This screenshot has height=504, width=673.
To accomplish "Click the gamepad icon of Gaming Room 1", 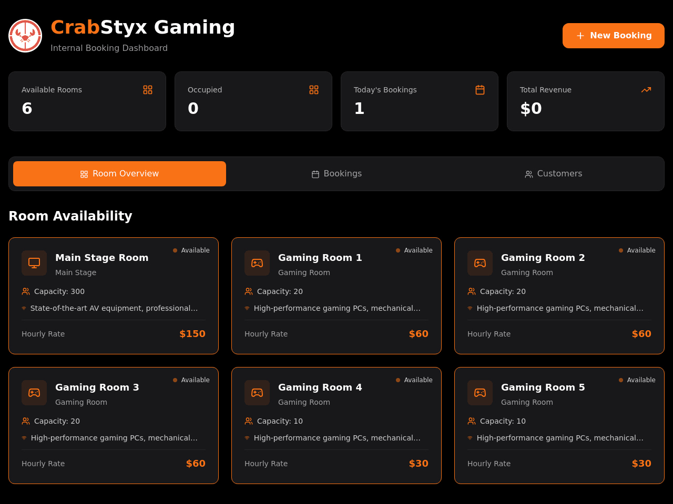I will [257, 263].
